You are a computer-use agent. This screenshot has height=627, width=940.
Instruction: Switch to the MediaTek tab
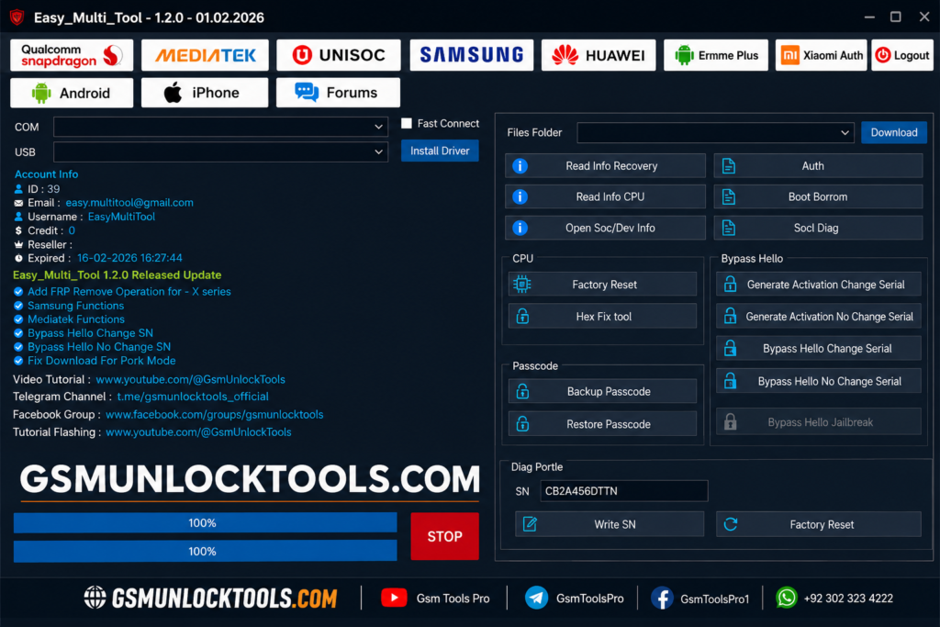coord(205,55)
